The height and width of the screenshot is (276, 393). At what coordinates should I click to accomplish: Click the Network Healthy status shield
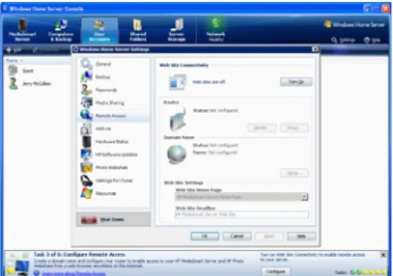215,30
